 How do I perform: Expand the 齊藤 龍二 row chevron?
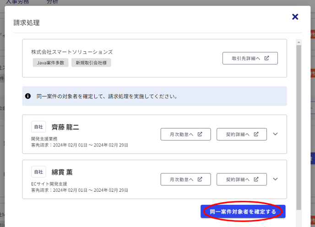[x=275, y=134]
